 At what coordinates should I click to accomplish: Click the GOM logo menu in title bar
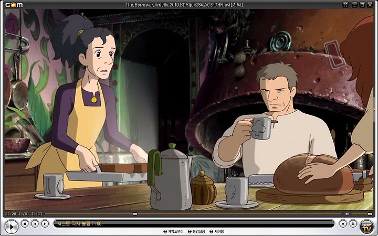tap(14, 5)
